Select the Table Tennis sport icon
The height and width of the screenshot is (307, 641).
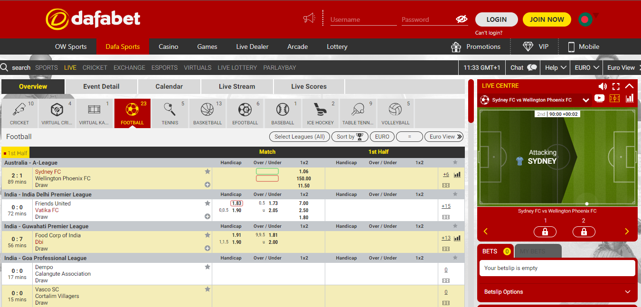358,113
